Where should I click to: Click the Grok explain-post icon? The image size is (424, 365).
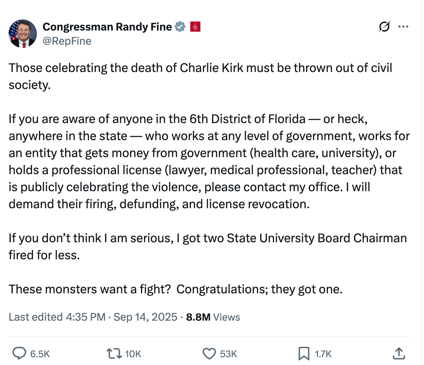tap(384, 27)
